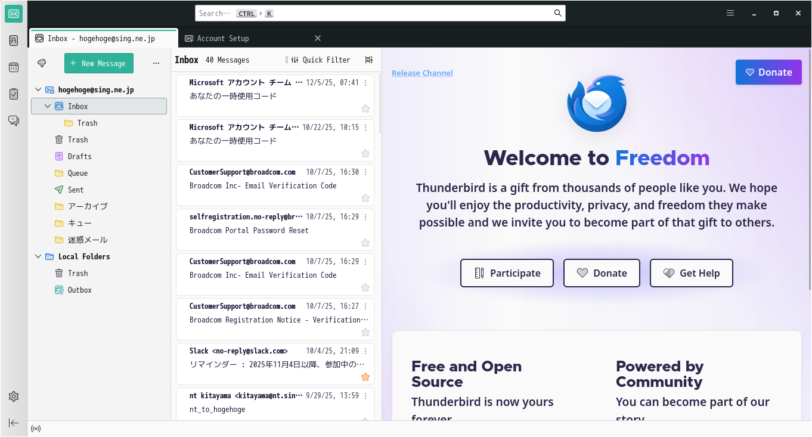Select the Trash folder under Local Folders
This screenshot has height=437, width=812.
99,273
